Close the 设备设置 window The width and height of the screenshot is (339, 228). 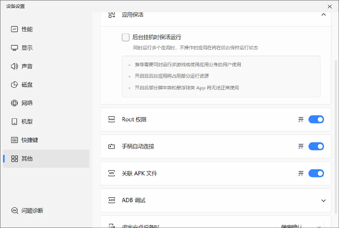pyautogui.click(x=330, y=7)
